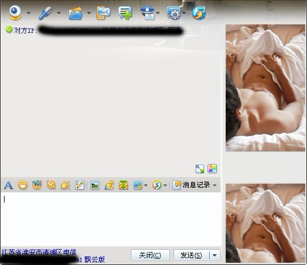This screenshot has height=265, width=307.
Task: Click the 关闭(C) button
Action: pyautogui.click(x=150, y=255)
